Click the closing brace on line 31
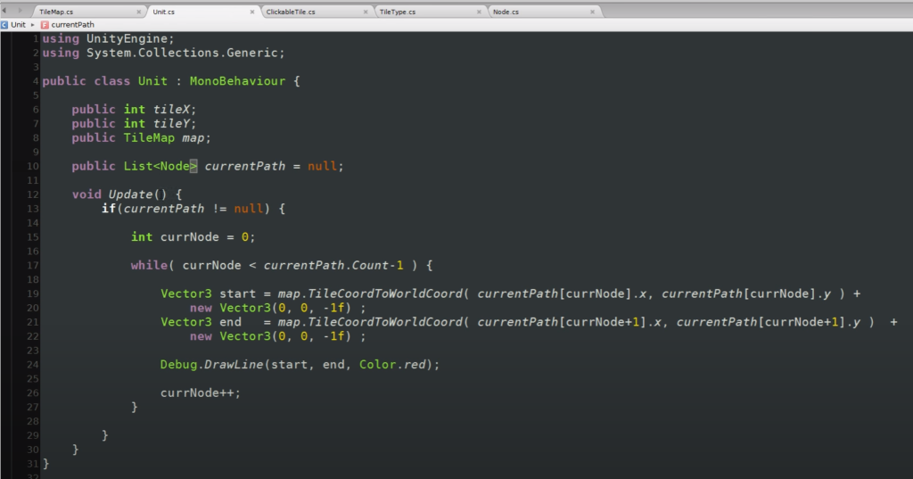This screenshot has width=913, height=479. (46, 464)
